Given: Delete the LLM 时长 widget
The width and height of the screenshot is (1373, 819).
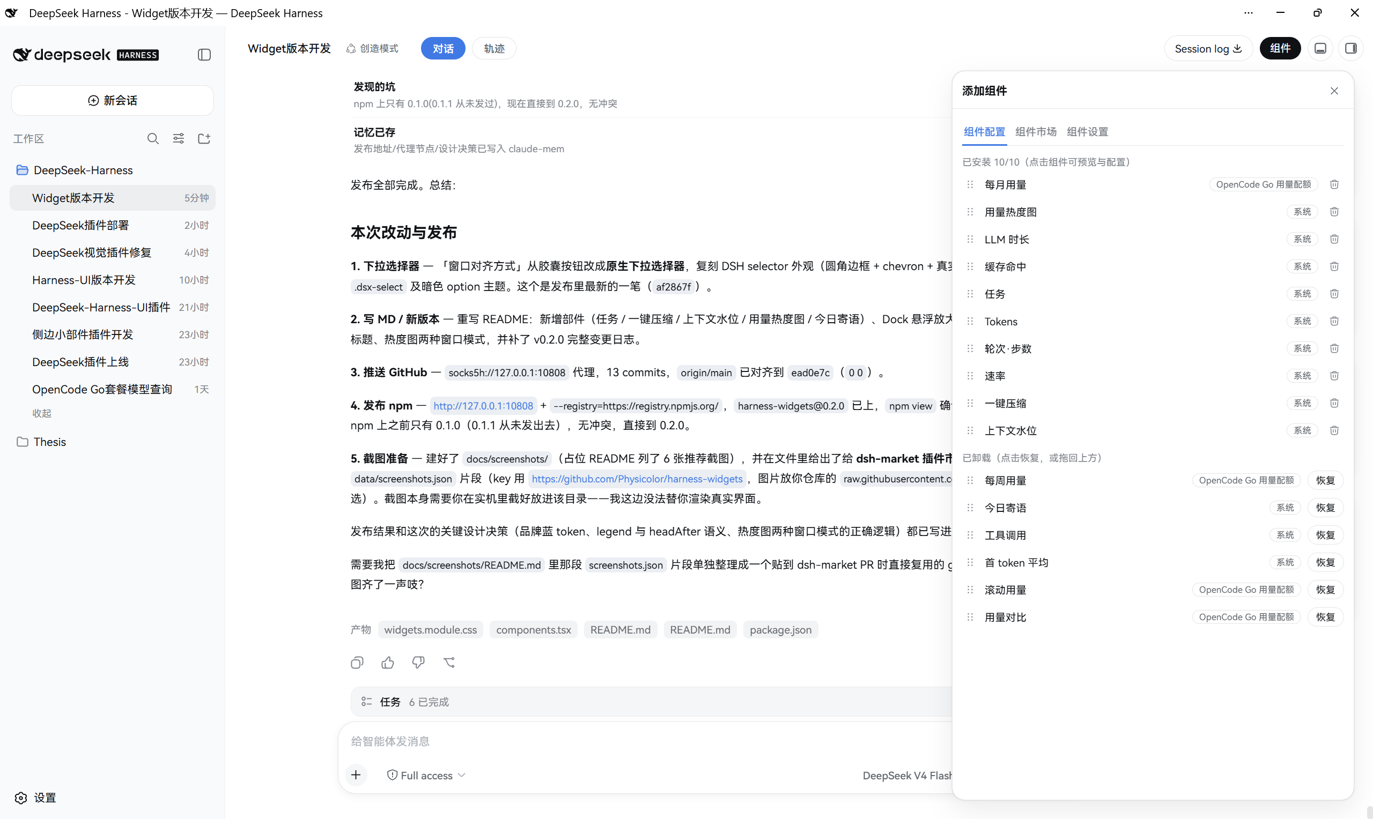Looking at the screenshot, I should 1334,239.
